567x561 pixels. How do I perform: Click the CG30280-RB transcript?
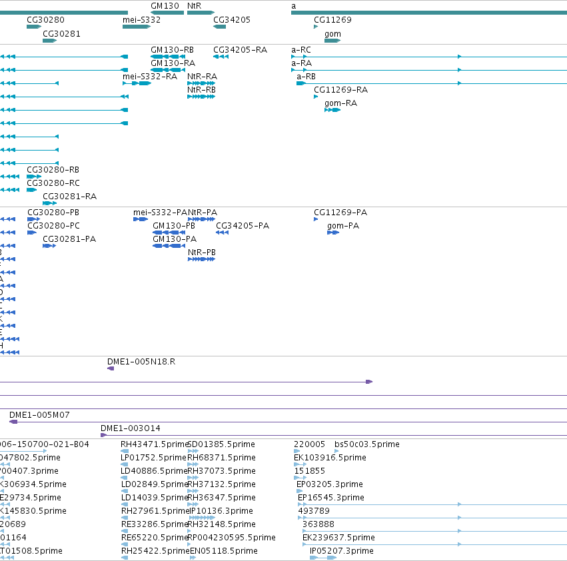tap(34, 177)
